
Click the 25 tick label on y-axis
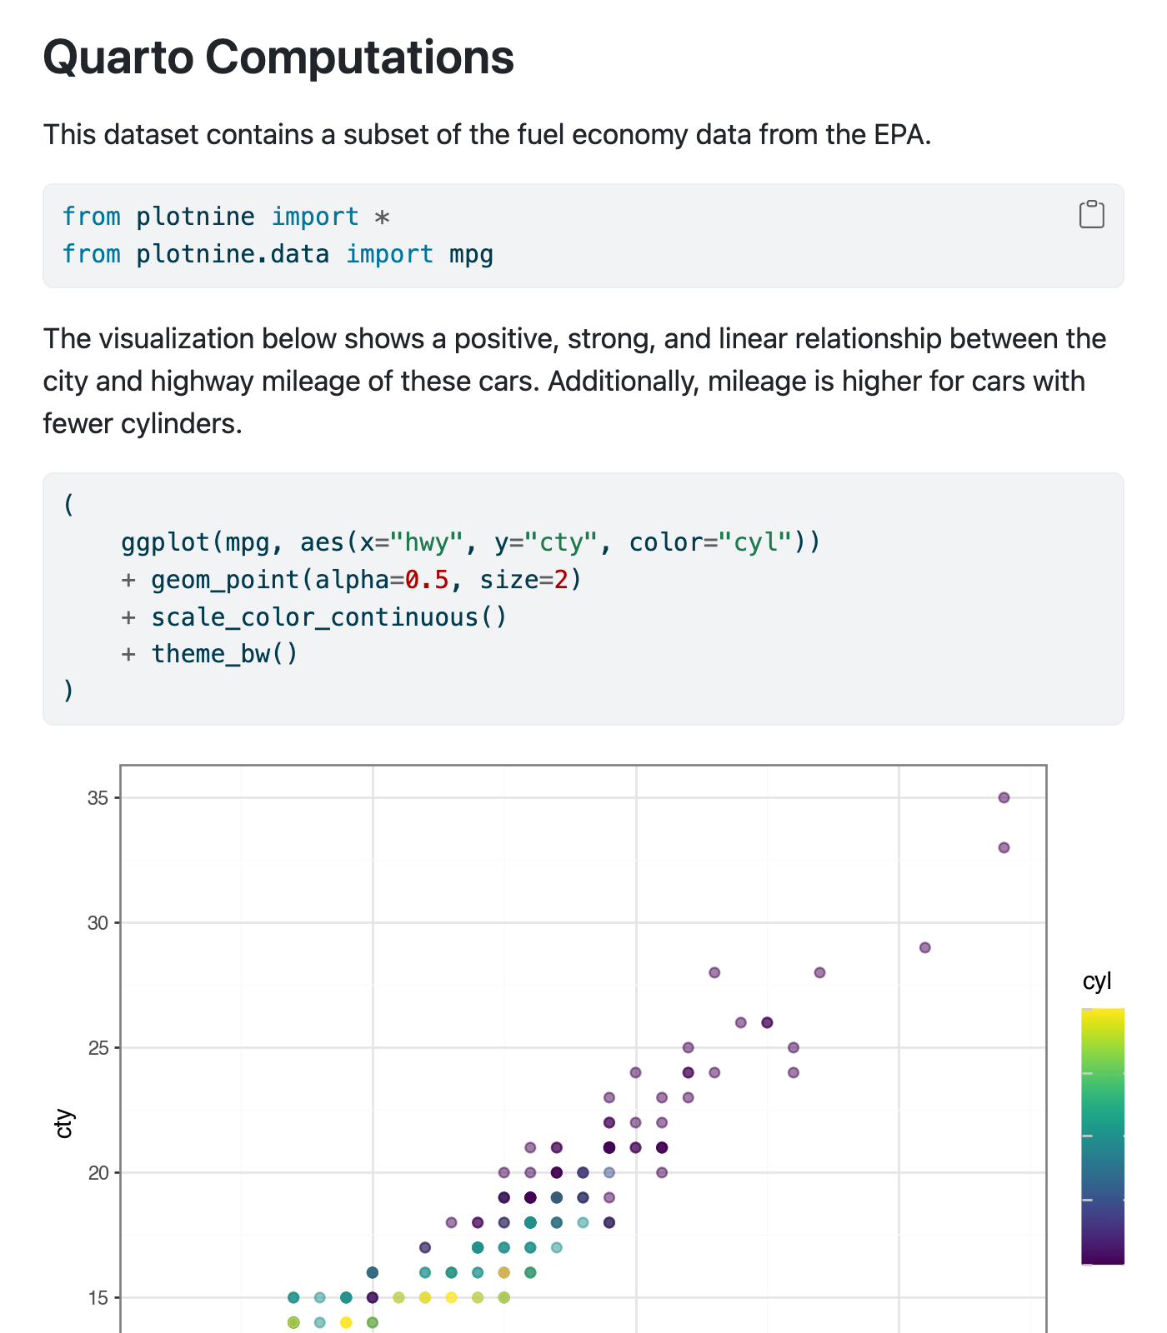(98, 1047)
